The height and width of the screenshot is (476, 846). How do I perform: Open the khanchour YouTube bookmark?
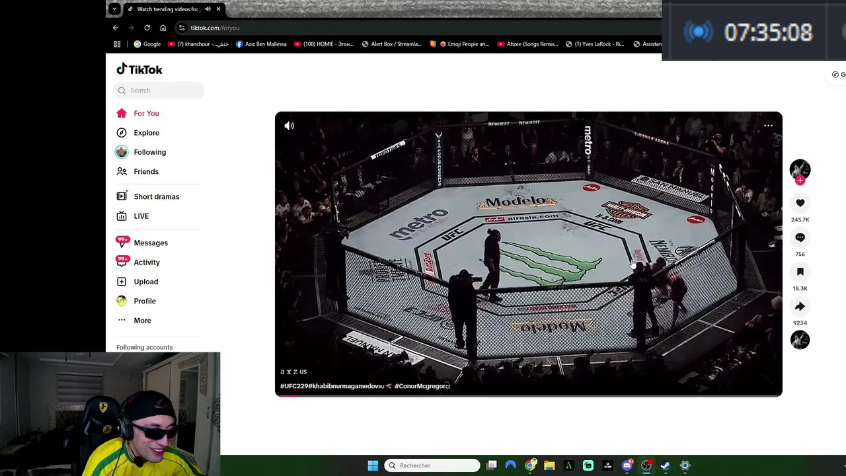coord(198,44)
